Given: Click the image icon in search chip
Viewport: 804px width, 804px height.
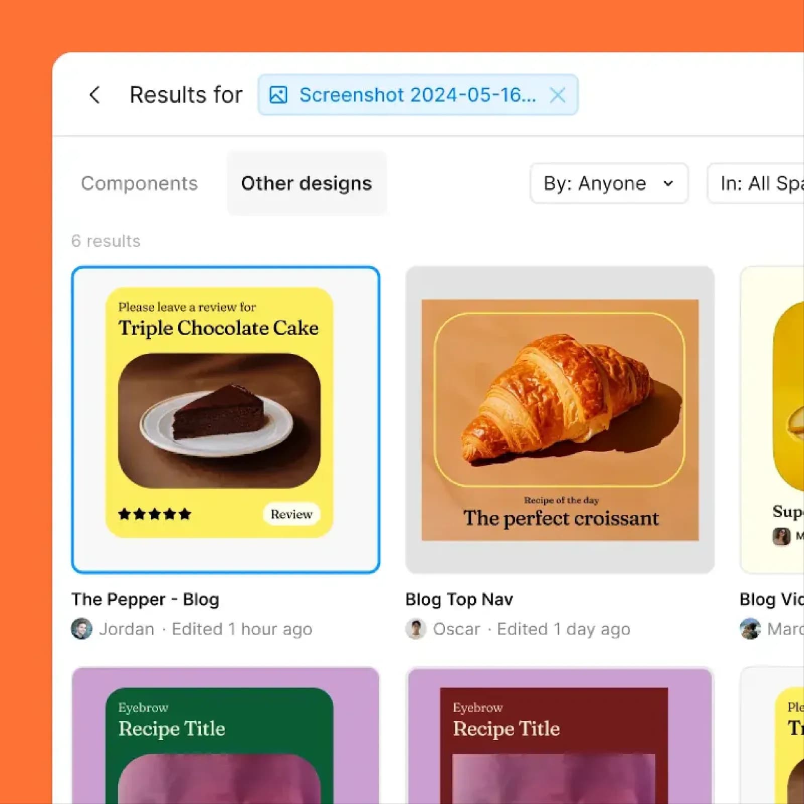Looking at the screenshot, I should [278, 94].
